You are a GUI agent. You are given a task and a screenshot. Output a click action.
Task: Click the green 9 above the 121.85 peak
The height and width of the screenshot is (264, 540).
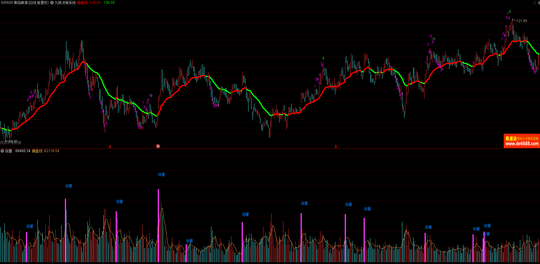pos(510,12)
